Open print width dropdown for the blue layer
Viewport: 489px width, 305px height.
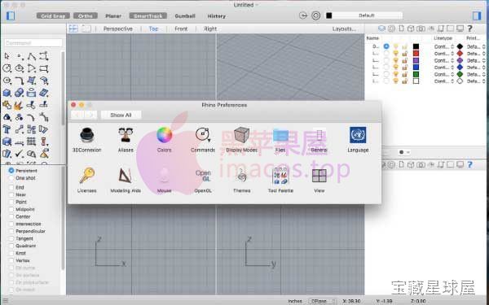point(476,68)
